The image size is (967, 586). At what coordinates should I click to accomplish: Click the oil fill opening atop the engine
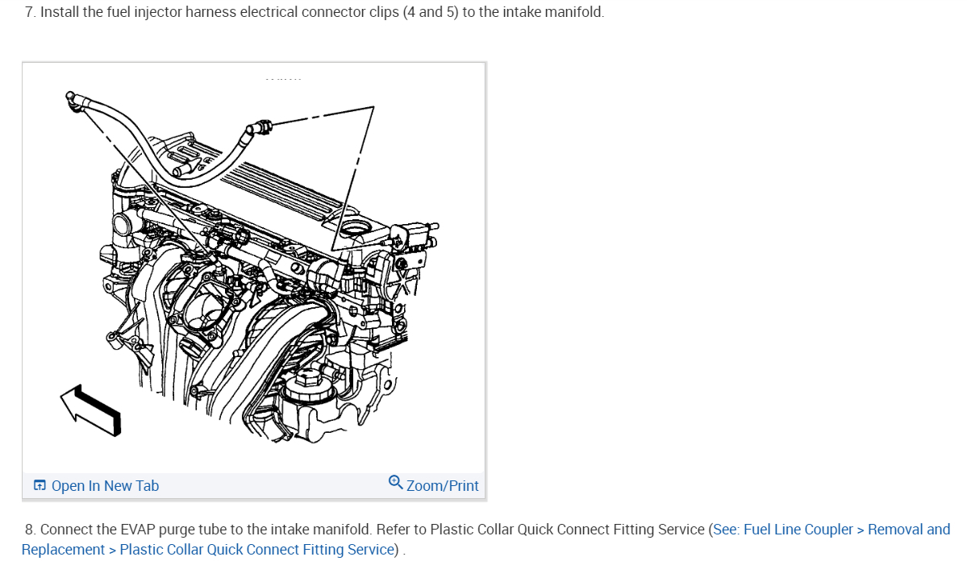pyautogui.click(x=355, y=230)
